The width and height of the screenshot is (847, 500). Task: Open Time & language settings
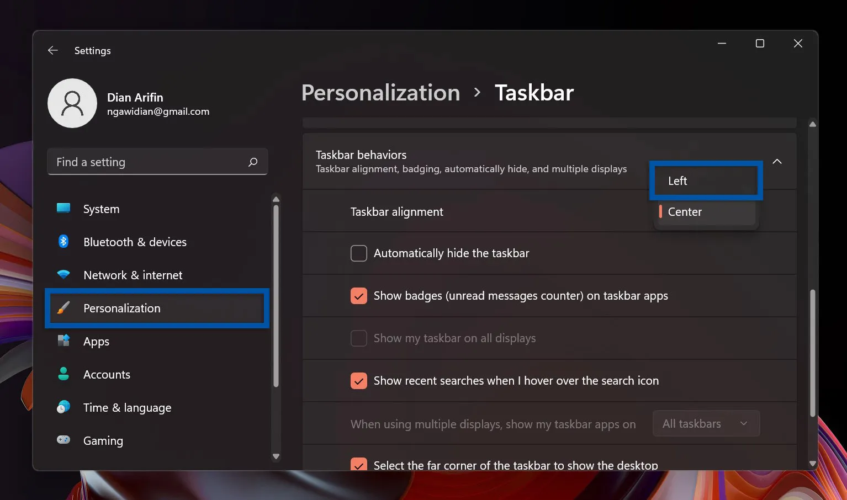pyautogui.click(x=127, y=407)
